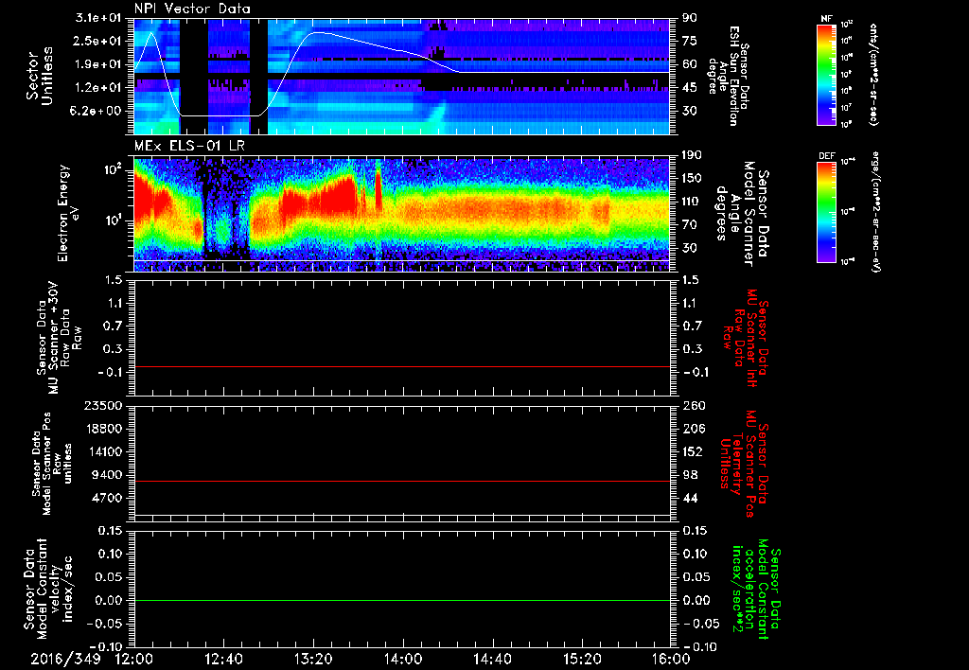Click the 110 scanner angle tick label
Image resolution: width=969 pixels, height=670 pixels.
click(692, 202)
